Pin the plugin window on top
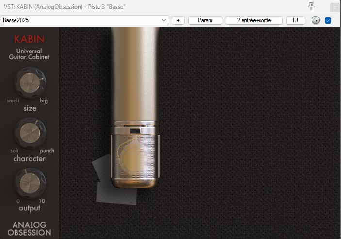The width and height of the screenshot is (341, 239). click(x=311, y=6)
